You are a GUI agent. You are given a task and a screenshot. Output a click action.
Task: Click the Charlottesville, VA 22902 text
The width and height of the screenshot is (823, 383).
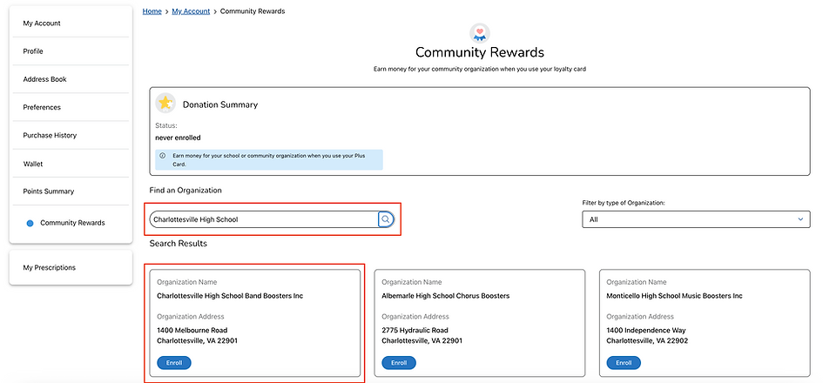click(x=647, y=340)
